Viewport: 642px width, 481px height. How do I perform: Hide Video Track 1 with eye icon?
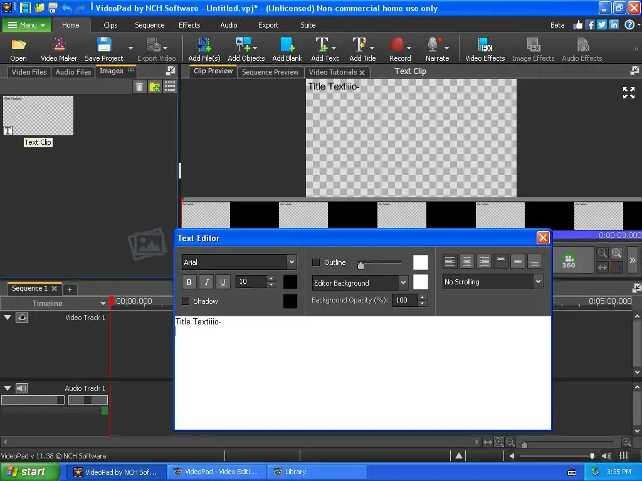point(22,318)
